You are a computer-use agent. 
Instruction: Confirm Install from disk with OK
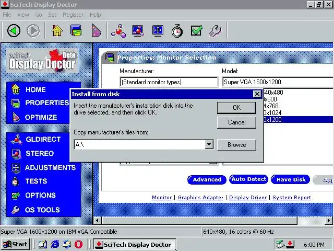(236, 108)
